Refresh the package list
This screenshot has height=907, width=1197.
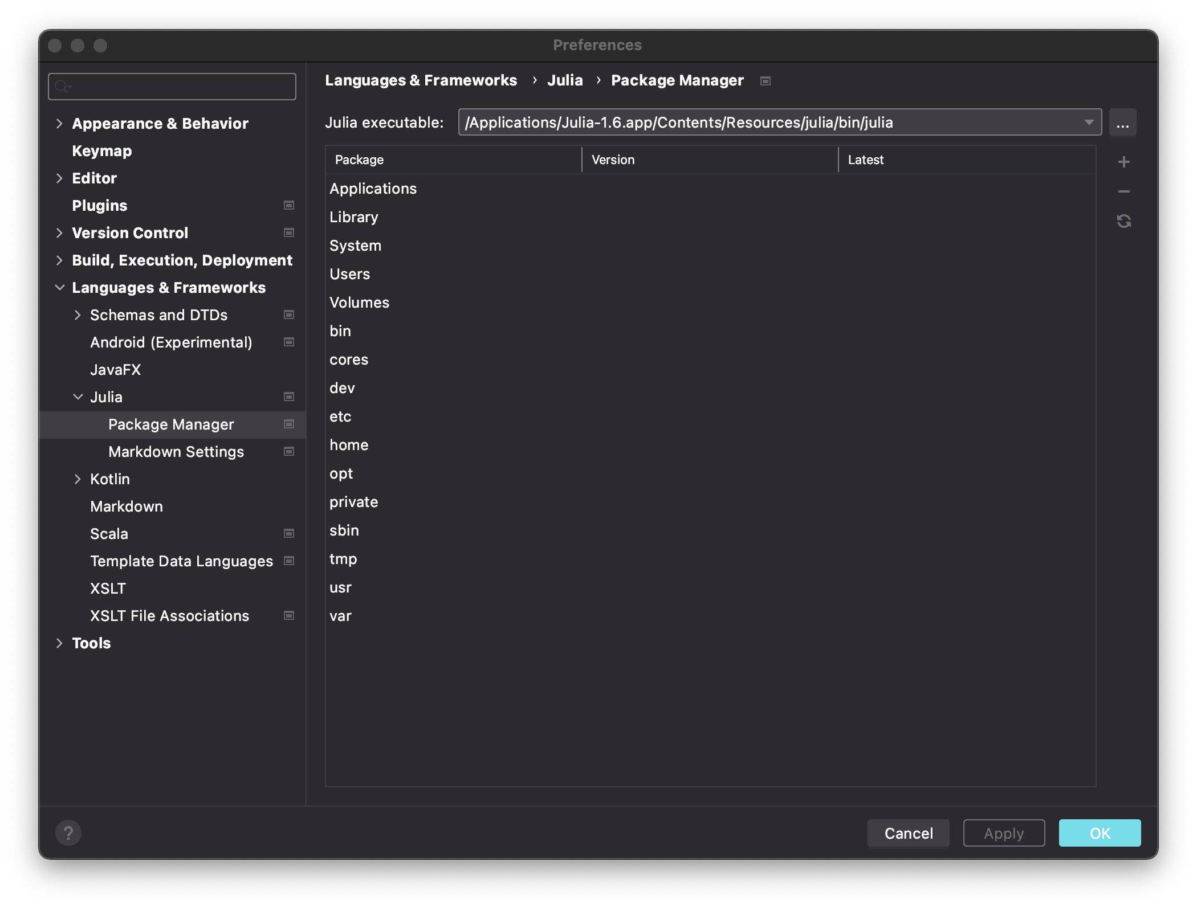pos(1123,221)
